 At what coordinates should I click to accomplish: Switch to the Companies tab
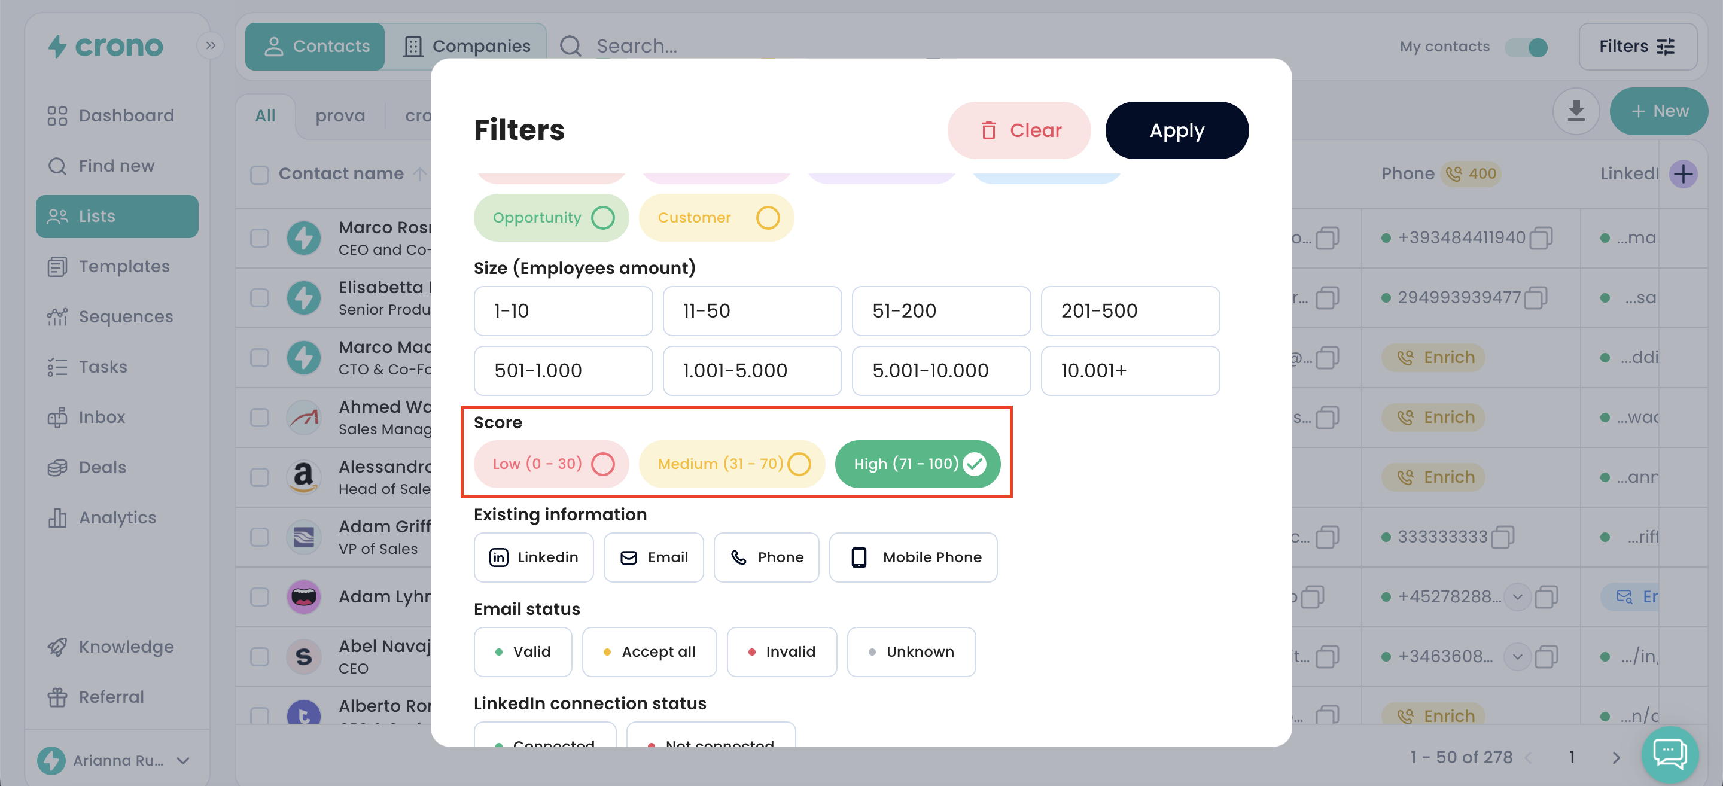coord(467,46)
